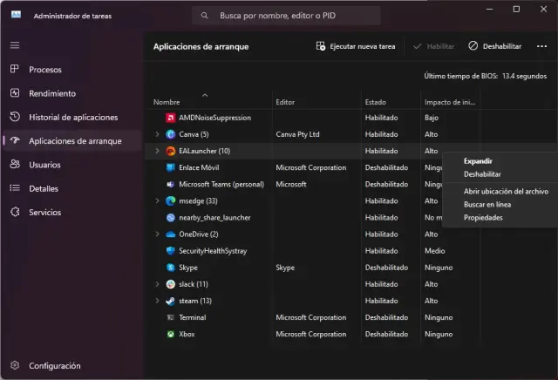Click Ejecutar nueva tarea button
The image size is (558, 380).
(x=356, y=45)
